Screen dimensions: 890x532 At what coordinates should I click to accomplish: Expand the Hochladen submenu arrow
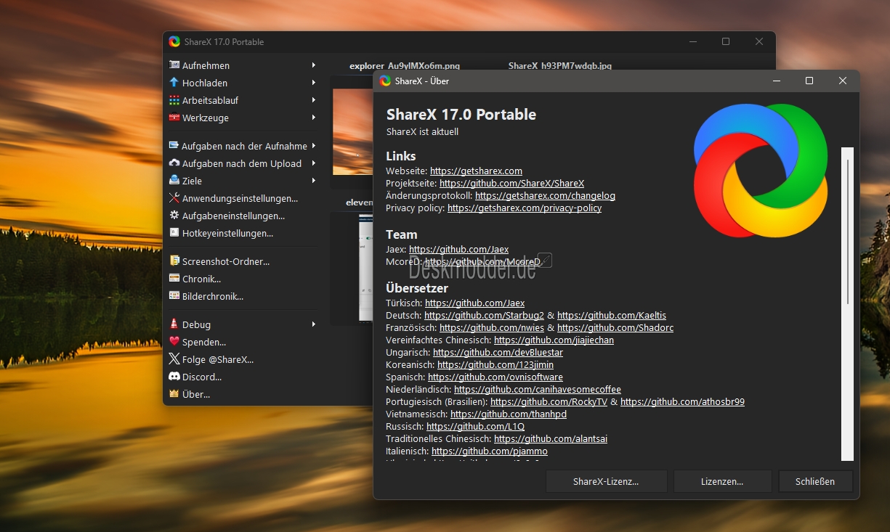pyautogui.click(x=314, y=83)
